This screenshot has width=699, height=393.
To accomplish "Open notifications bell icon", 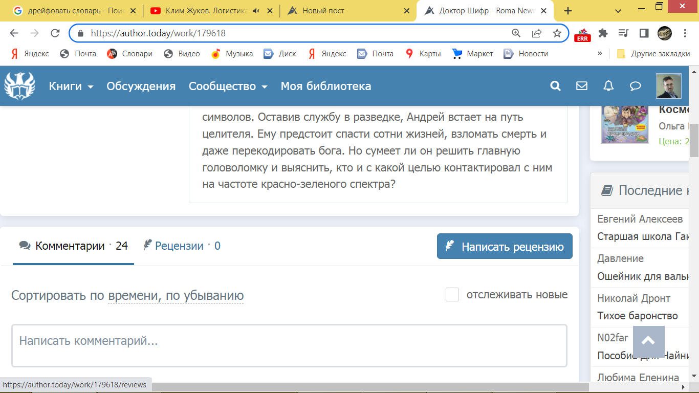I will coord(608,86).
